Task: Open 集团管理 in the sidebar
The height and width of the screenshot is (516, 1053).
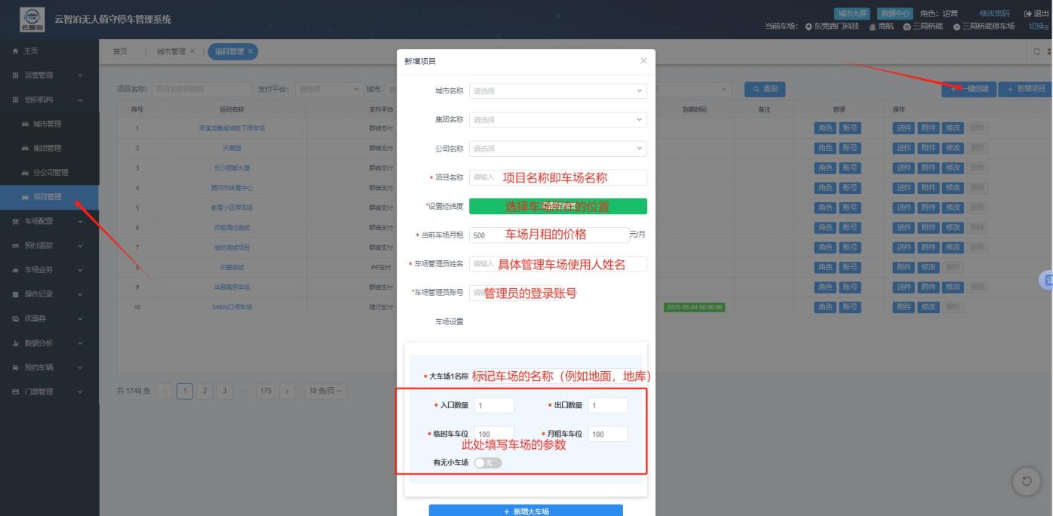Action: point(49,148)
